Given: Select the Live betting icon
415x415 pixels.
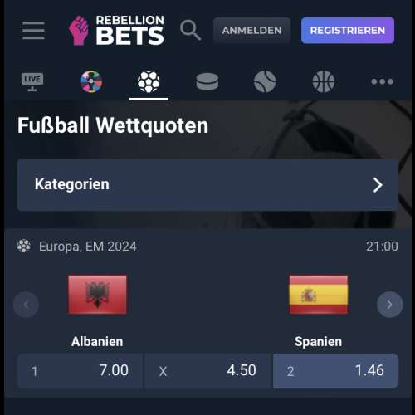Looking at the screenshot, I should (32, 82).
